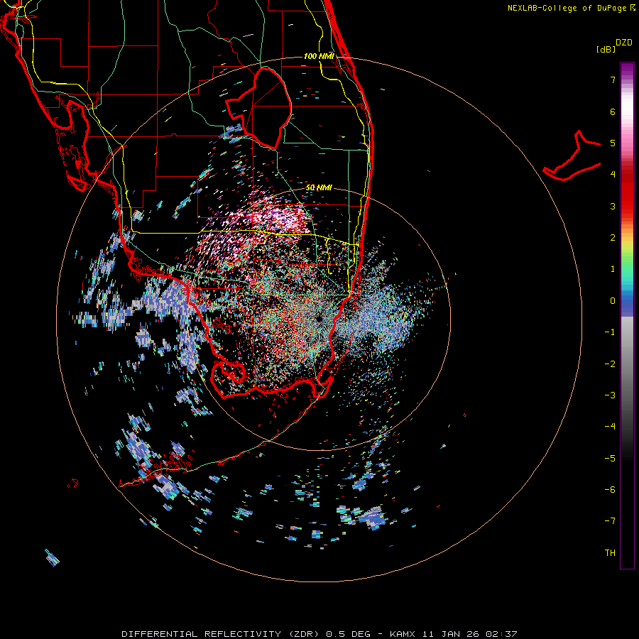Image resolution: width=639 pixels, height=639 pixels.
Task: Click the 5 value on color scale
Action: (613, 143)
